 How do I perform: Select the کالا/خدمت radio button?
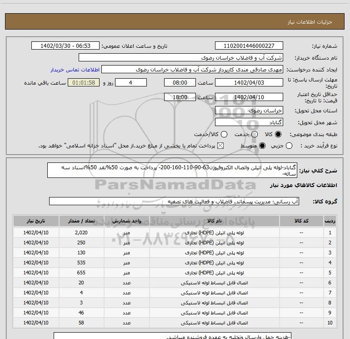click(x=224, y=134)
